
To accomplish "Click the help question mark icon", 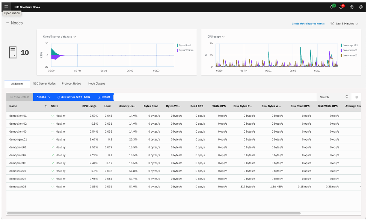I will [352, 7].
